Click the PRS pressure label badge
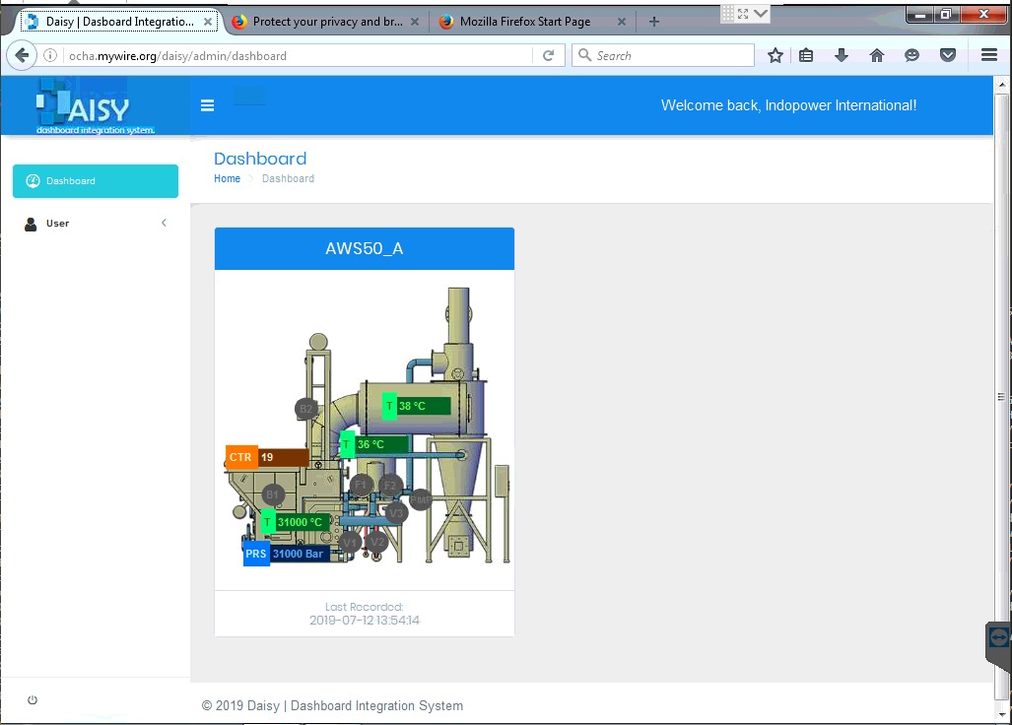Viewport: 1012px width, 725px height. 256,554
